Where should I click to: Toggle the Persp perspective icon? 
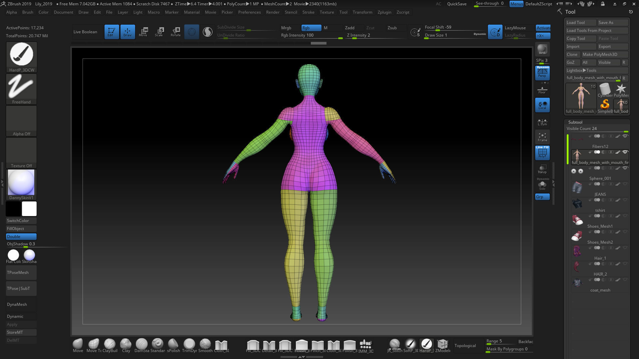[x=542, y=73]
